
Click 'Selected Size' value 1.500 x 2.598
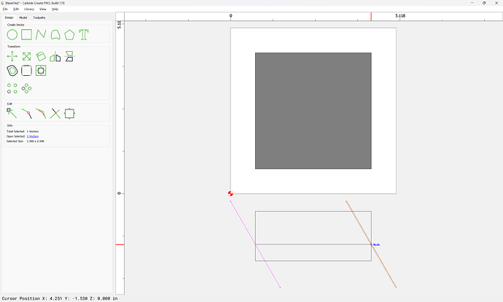(35, 142)
